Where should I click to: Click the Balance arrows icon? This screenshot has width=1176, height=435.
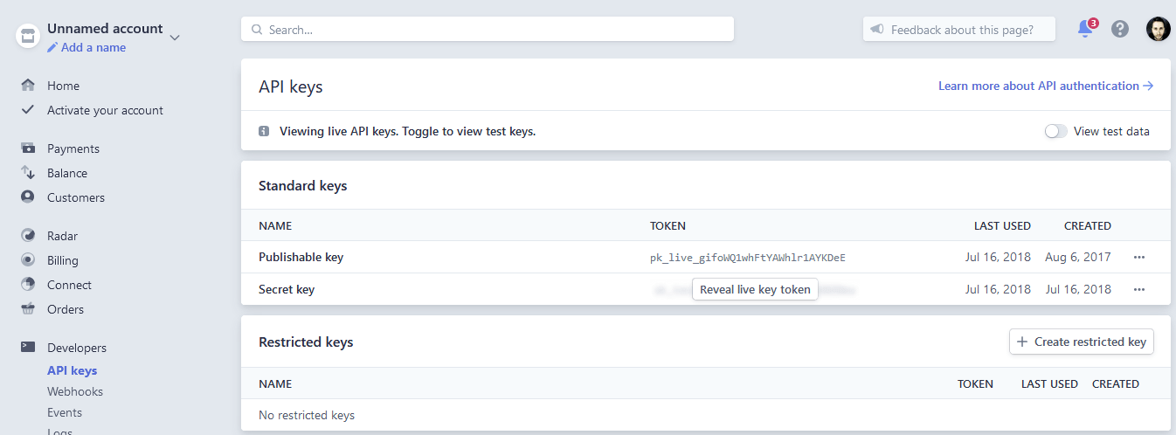pos(28,173)
